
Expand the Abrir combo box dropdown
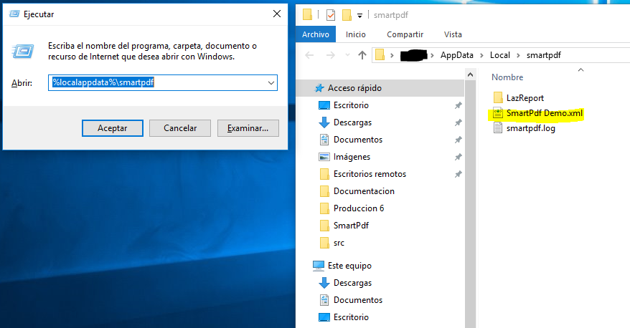pos(271,83)
